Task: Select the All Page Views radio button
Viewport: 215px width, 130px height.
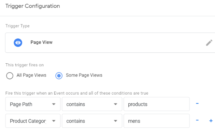Action: click(10, 76)
